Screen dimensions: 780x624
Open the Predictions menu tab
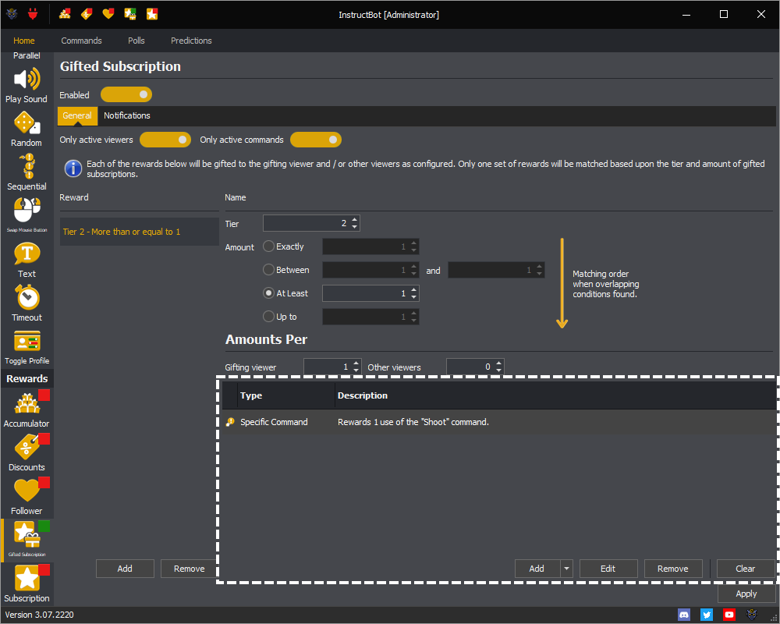click(192, 41)
